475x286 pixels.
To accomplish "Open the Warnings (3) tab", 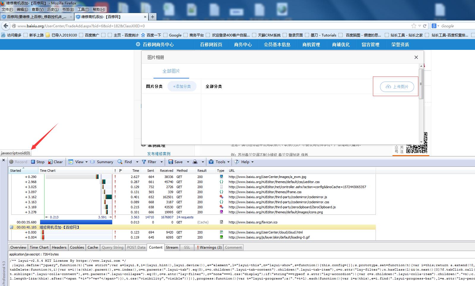I will click(x=209, y=247).
